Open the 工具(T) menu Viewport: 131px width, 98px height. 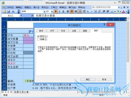54,8
